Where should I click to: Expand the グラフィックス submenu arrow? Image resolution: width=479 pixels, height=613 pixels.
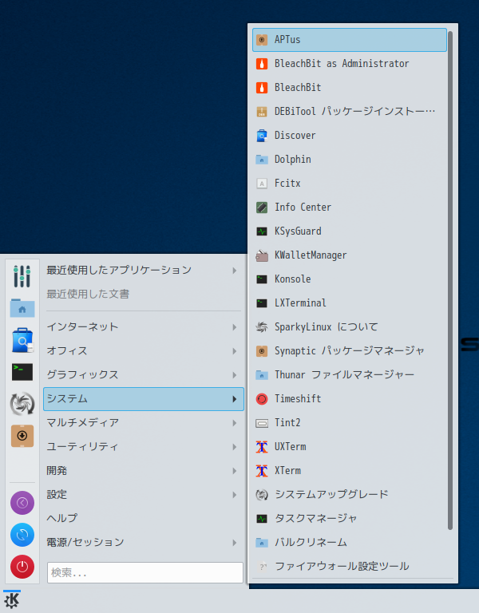pos(234,375)
